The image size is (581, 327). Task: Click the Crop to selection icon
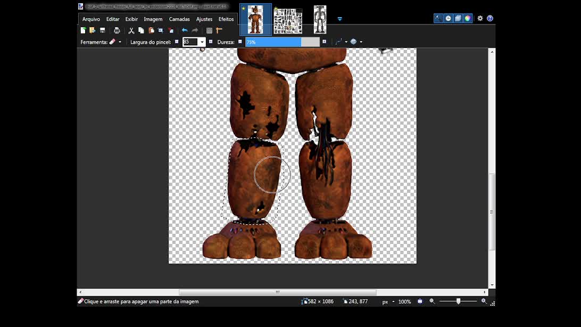pos(161,30)
